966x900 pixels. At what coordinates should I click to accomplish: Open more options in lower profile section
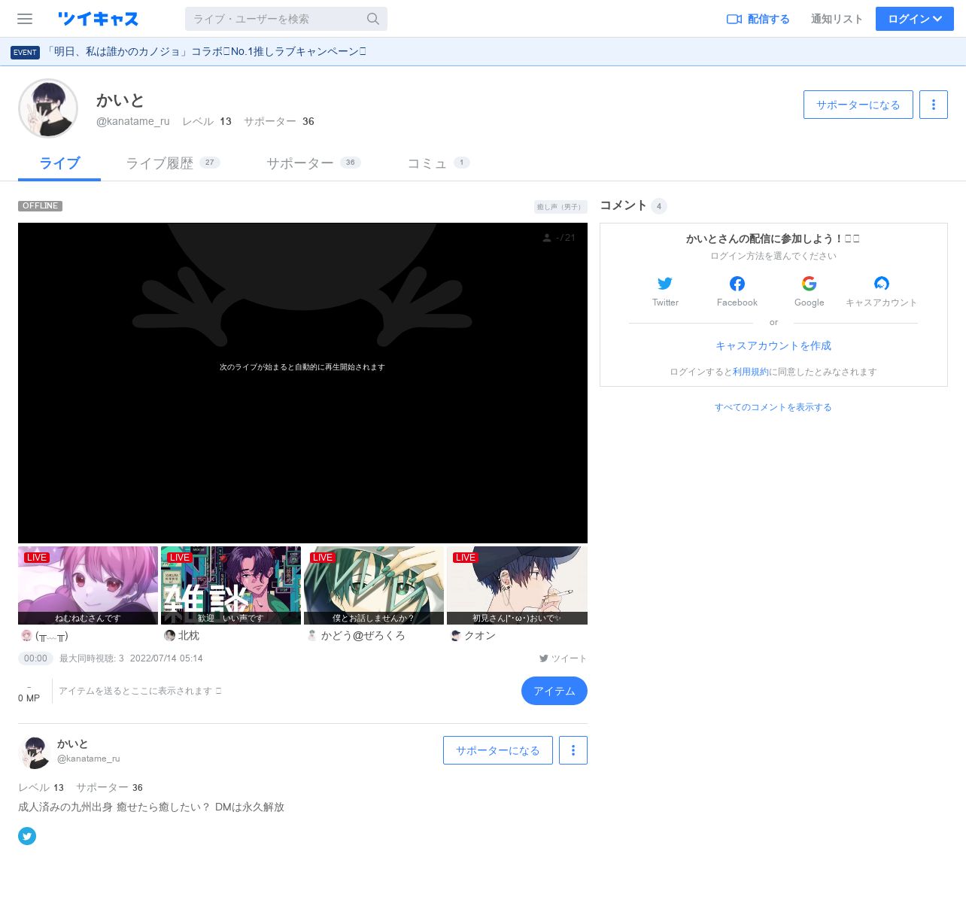[x=573, y=750]
